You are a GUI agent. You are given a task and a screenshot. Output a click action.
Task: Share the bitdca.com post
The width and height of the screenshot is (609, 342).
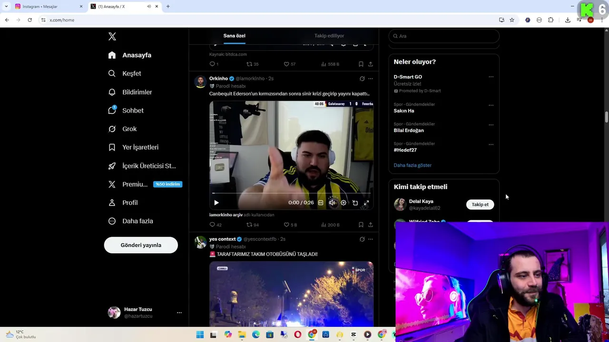pos(371,64)
